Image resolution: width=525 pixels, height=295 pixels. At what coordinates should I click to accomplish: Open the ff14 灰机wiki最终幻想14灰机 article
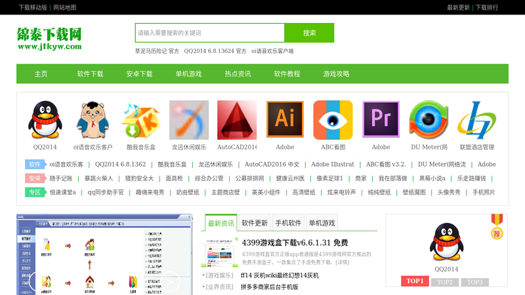[280, 275]
